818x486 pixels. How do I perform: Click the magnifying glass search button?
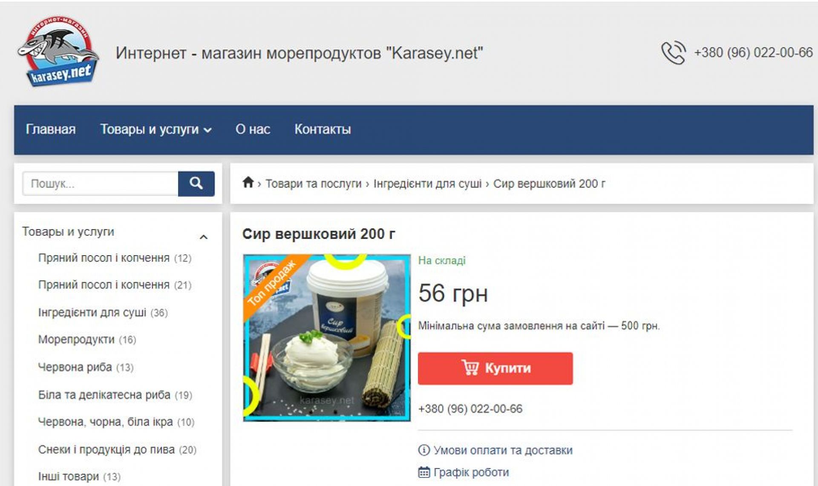tap(196, 184)
